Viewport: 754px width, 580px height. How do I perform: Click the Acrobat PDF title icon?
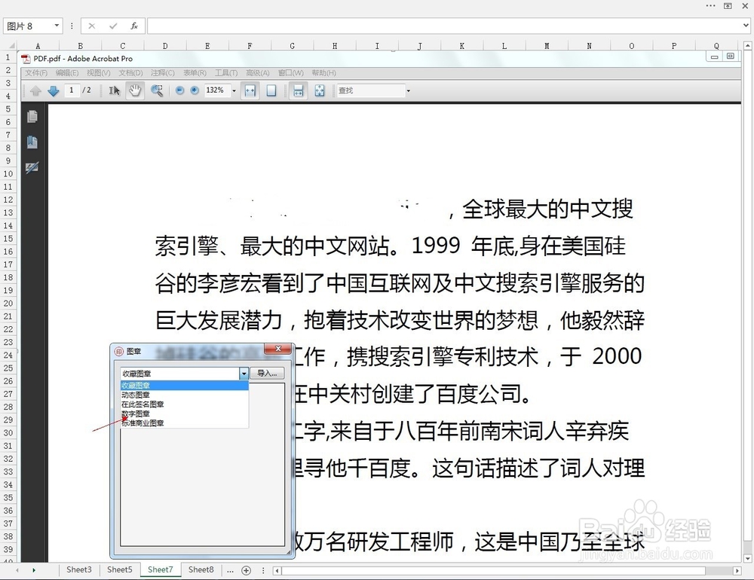(26, 59)
